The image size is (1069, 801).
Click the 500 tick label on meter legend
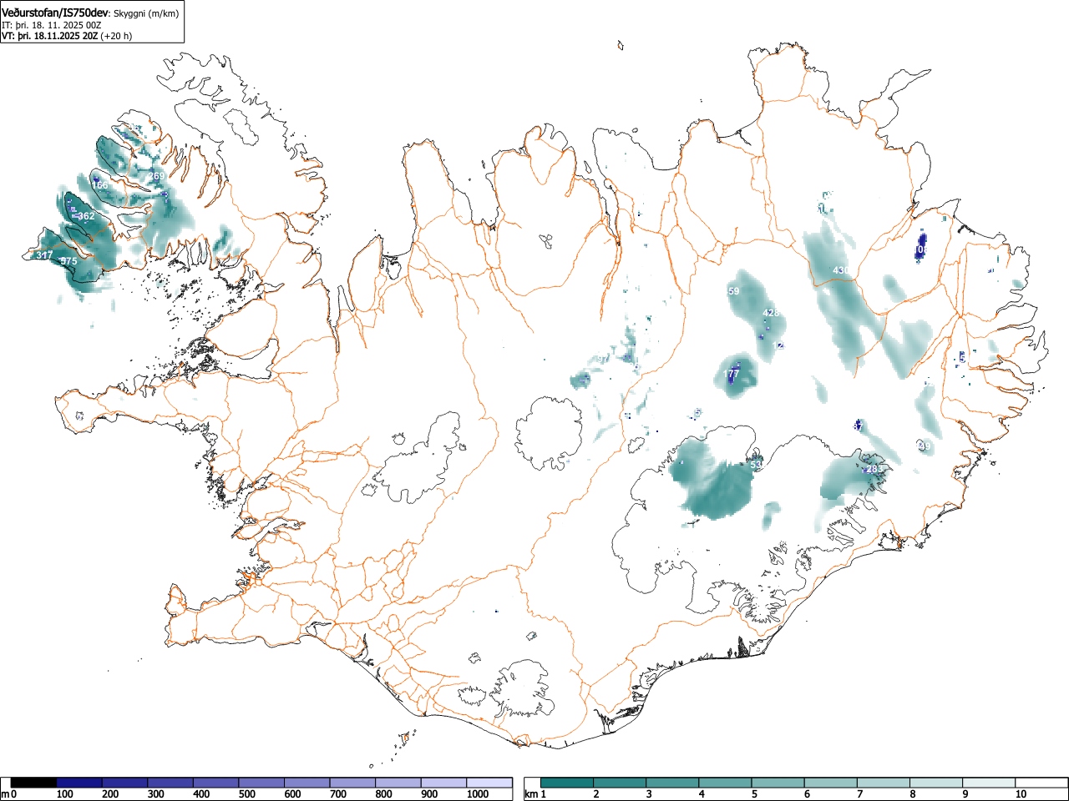[x=246, y=794]
